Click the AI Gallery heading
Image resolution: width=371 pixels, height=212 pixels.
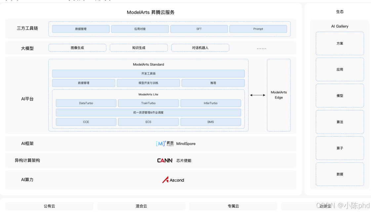tap(340, 26)
